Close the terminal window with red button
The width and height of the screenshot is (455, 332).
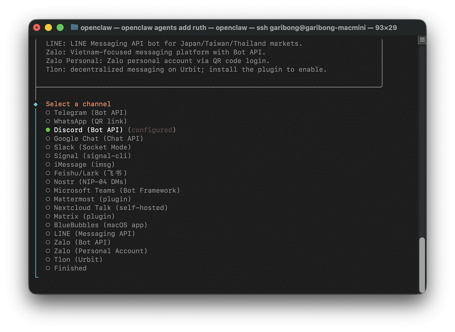click(x=37, y=27)
